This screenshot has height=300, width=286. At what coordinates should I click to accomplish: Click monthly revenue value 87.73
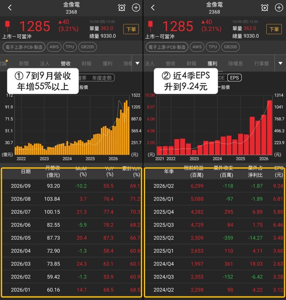[53, 238]
